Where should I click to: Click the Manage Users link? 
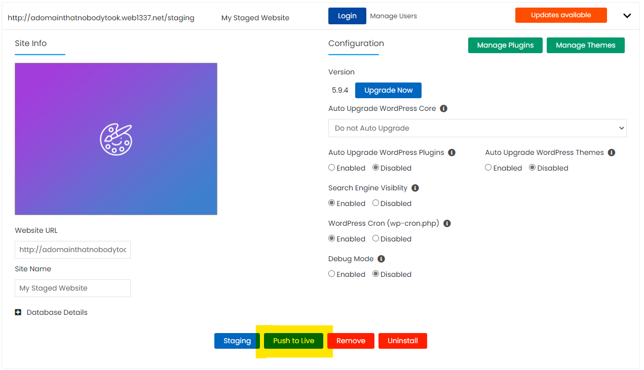pyautogui.click(x=393, y=16)
